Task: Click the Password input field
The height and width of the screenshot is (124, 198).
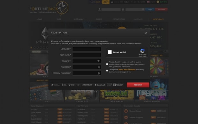Action: click(x=87, y=67)
